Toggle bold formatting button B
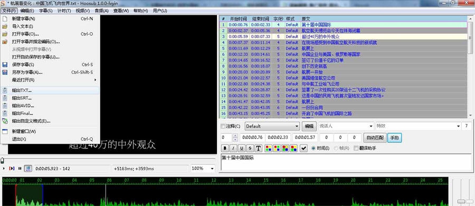 tap(225, 148)
